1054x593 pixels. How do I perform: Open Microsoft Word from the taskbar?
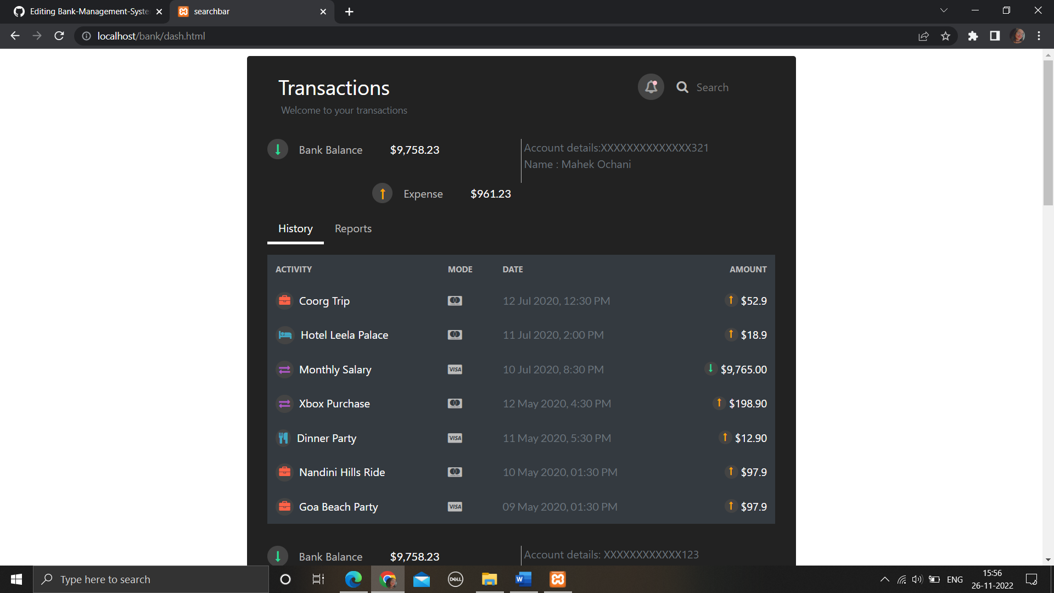[x=523, y=579]
